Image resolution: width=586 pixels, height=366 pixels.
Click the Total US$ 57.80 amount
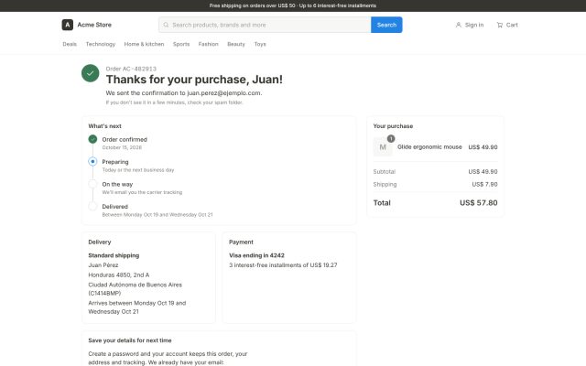pos(478,203)
